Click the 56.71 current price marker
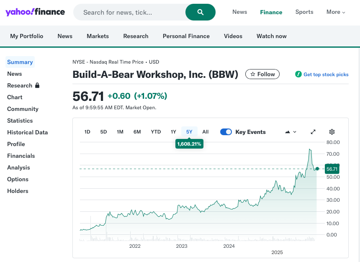 coord(332,169)
